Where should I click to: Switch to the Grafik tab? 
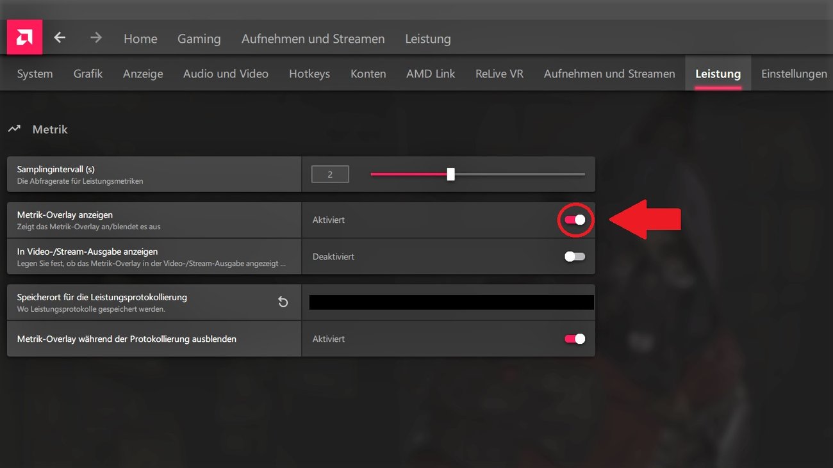click(x=88, y=74)
